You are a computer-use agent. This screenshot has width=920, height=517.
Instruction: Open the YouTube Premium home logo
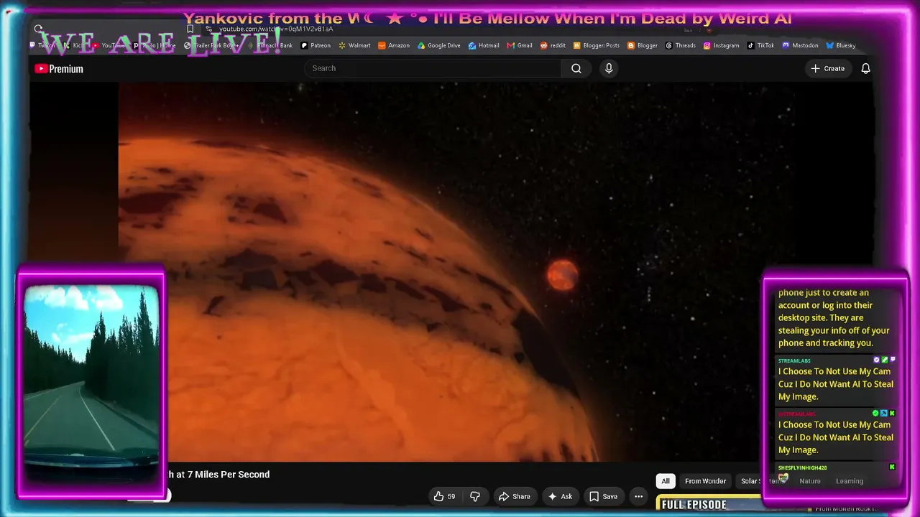click(59, 68)
